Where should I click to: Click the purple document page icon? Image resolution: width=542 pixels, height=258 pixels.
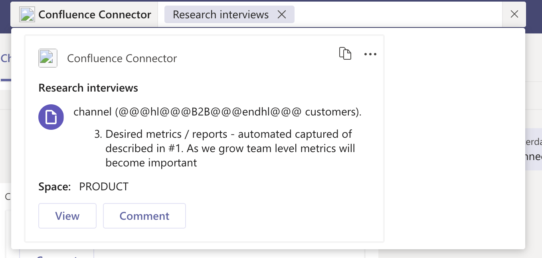51,117
